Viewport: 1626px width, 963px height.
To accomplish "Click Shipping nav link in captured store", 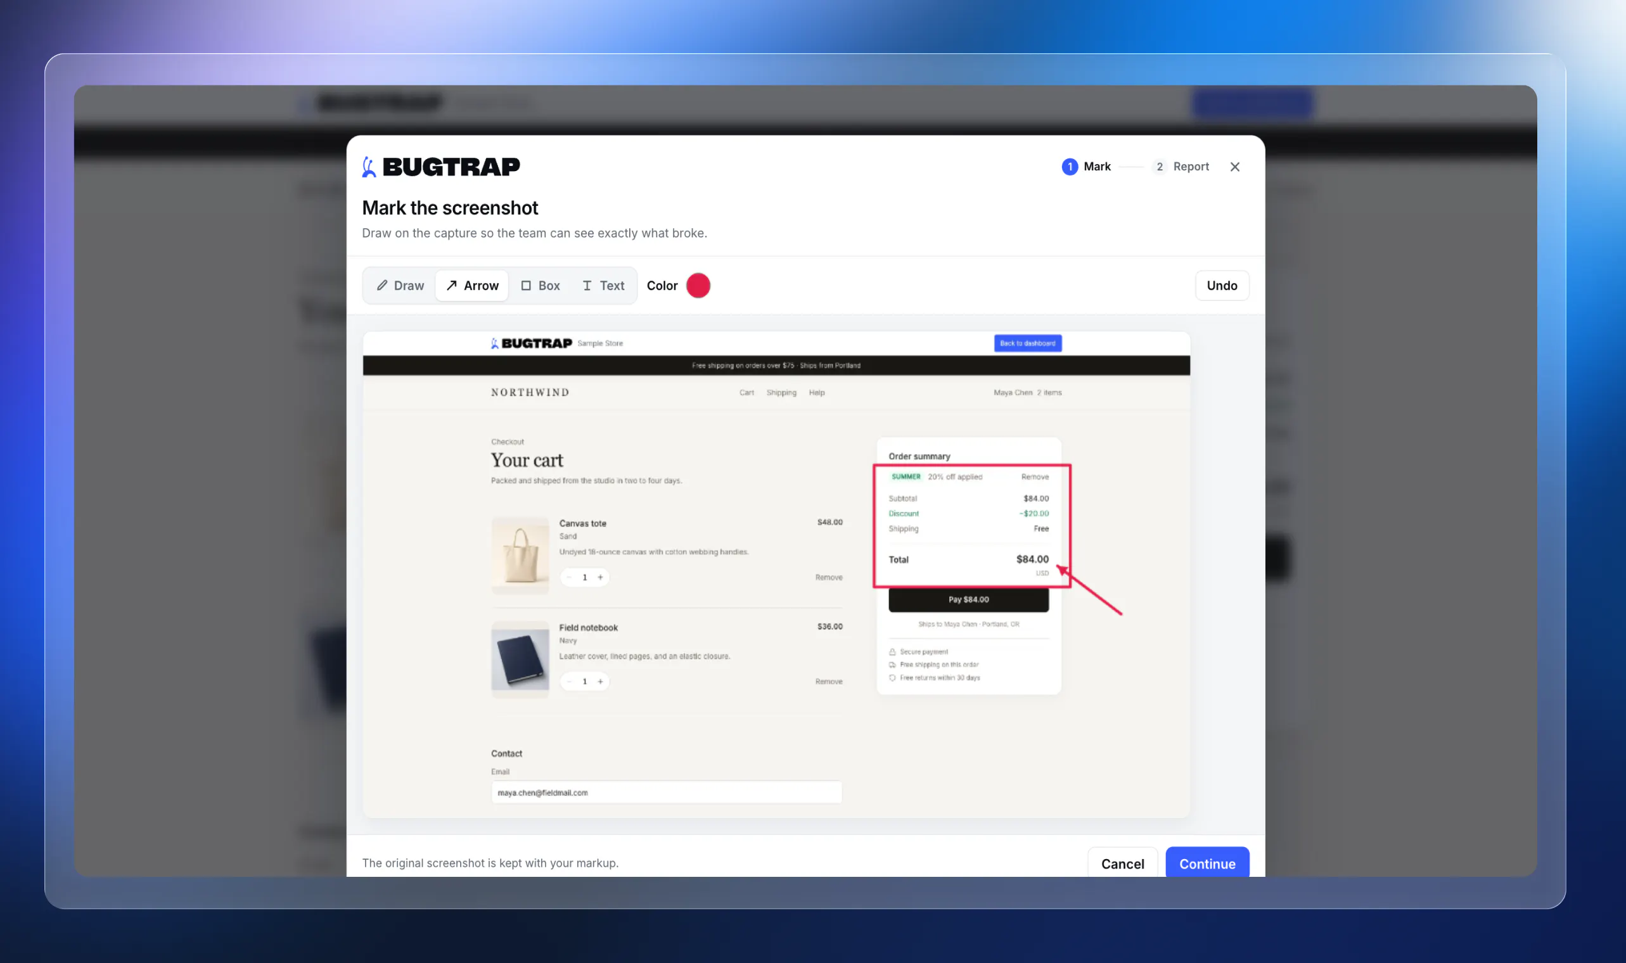I will (x=781, y=393).
